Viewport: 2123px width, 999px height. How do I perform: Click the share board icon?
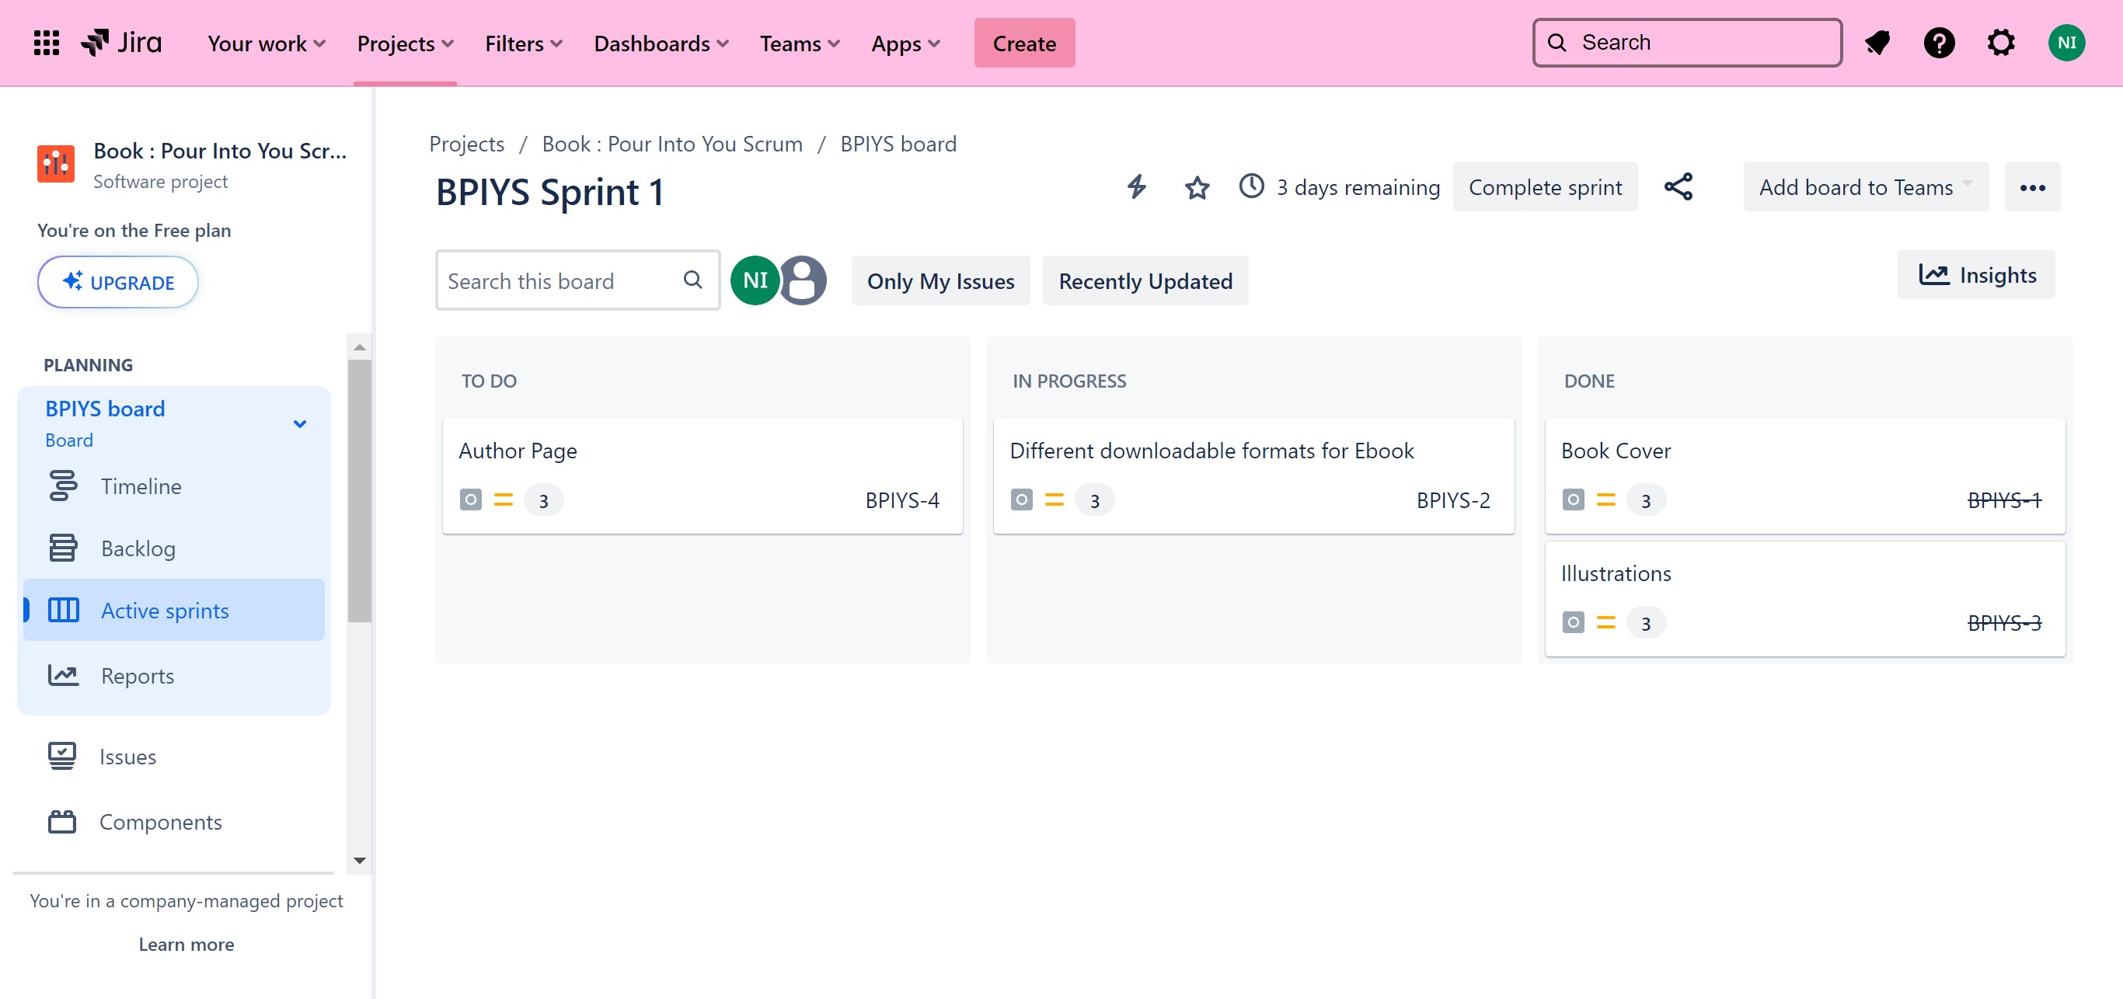coord(1678,187)
